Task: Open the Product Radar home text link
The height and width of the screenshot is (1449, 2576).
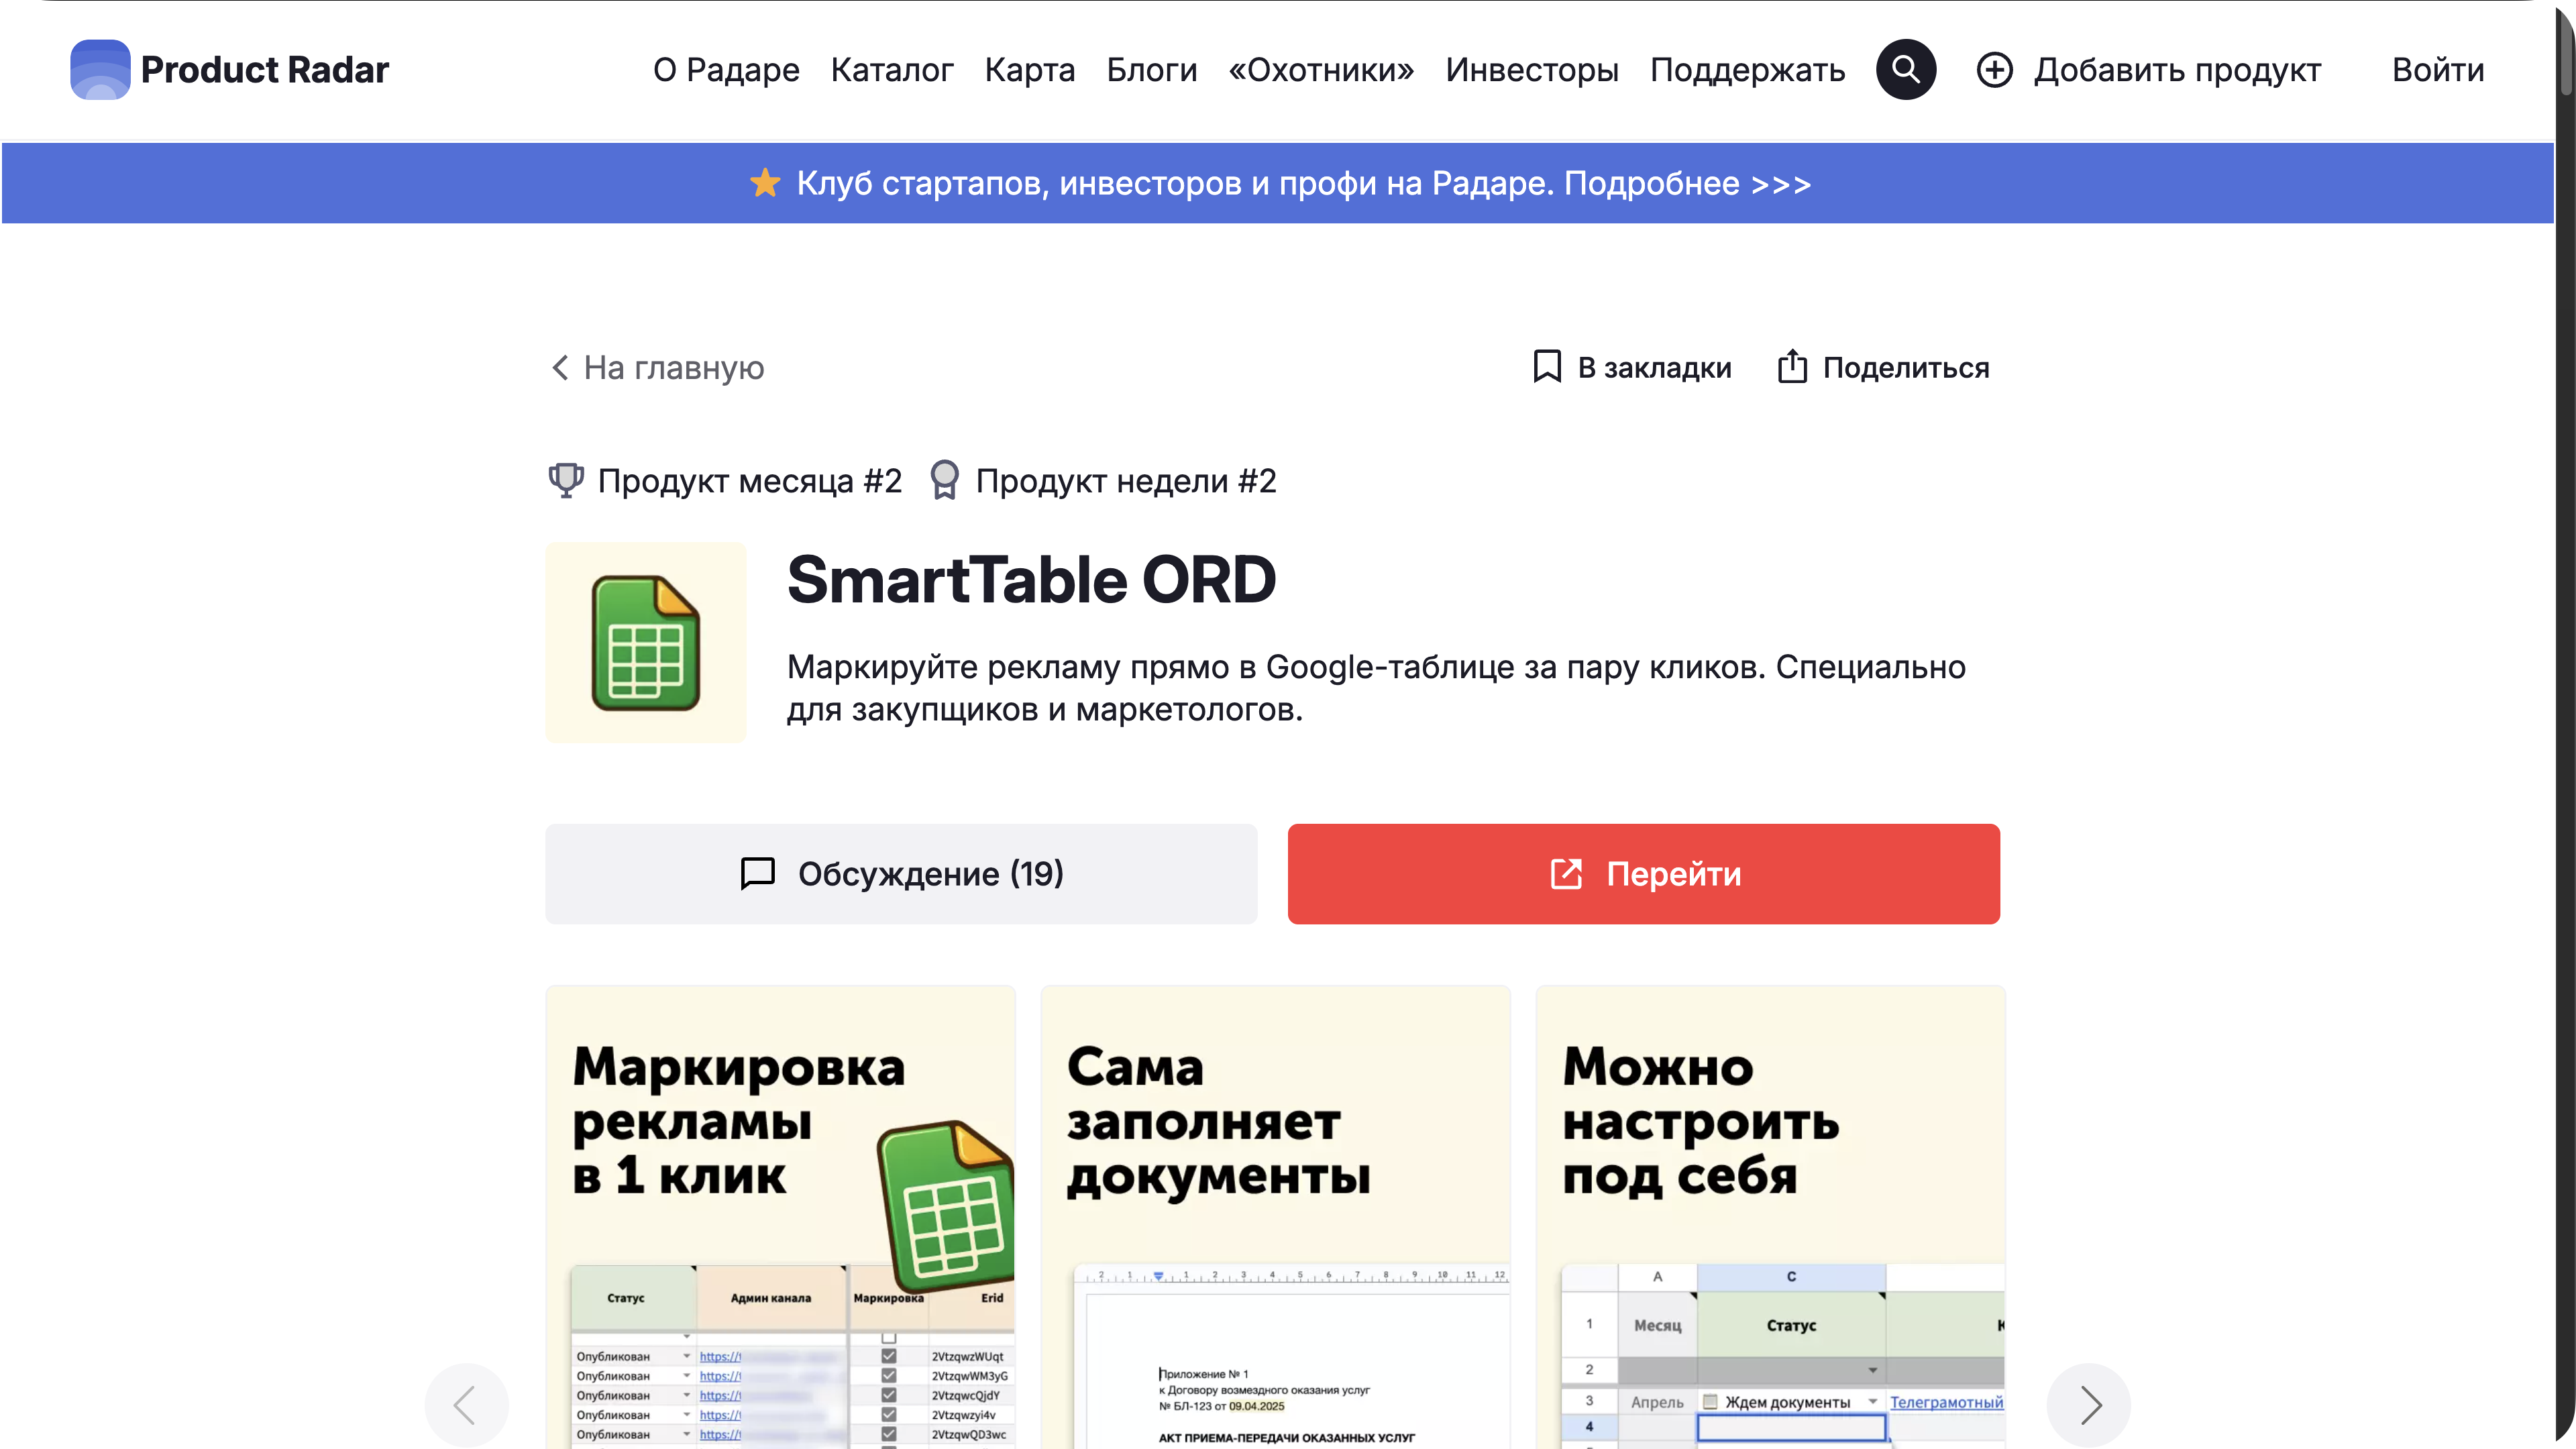Action: (x=264, y=70)
